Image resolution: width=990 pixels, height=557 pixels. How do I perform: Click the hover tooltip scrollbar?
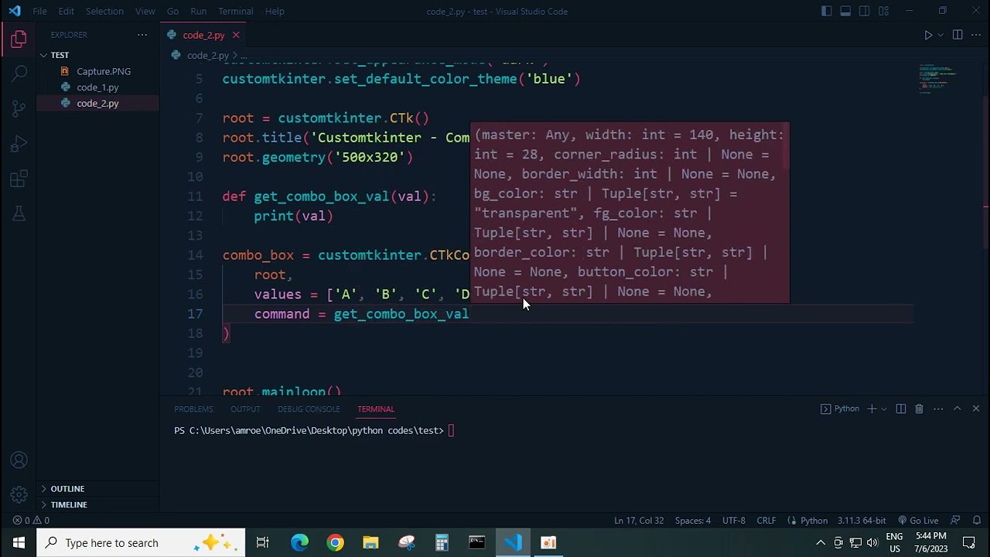coord(787,146)
